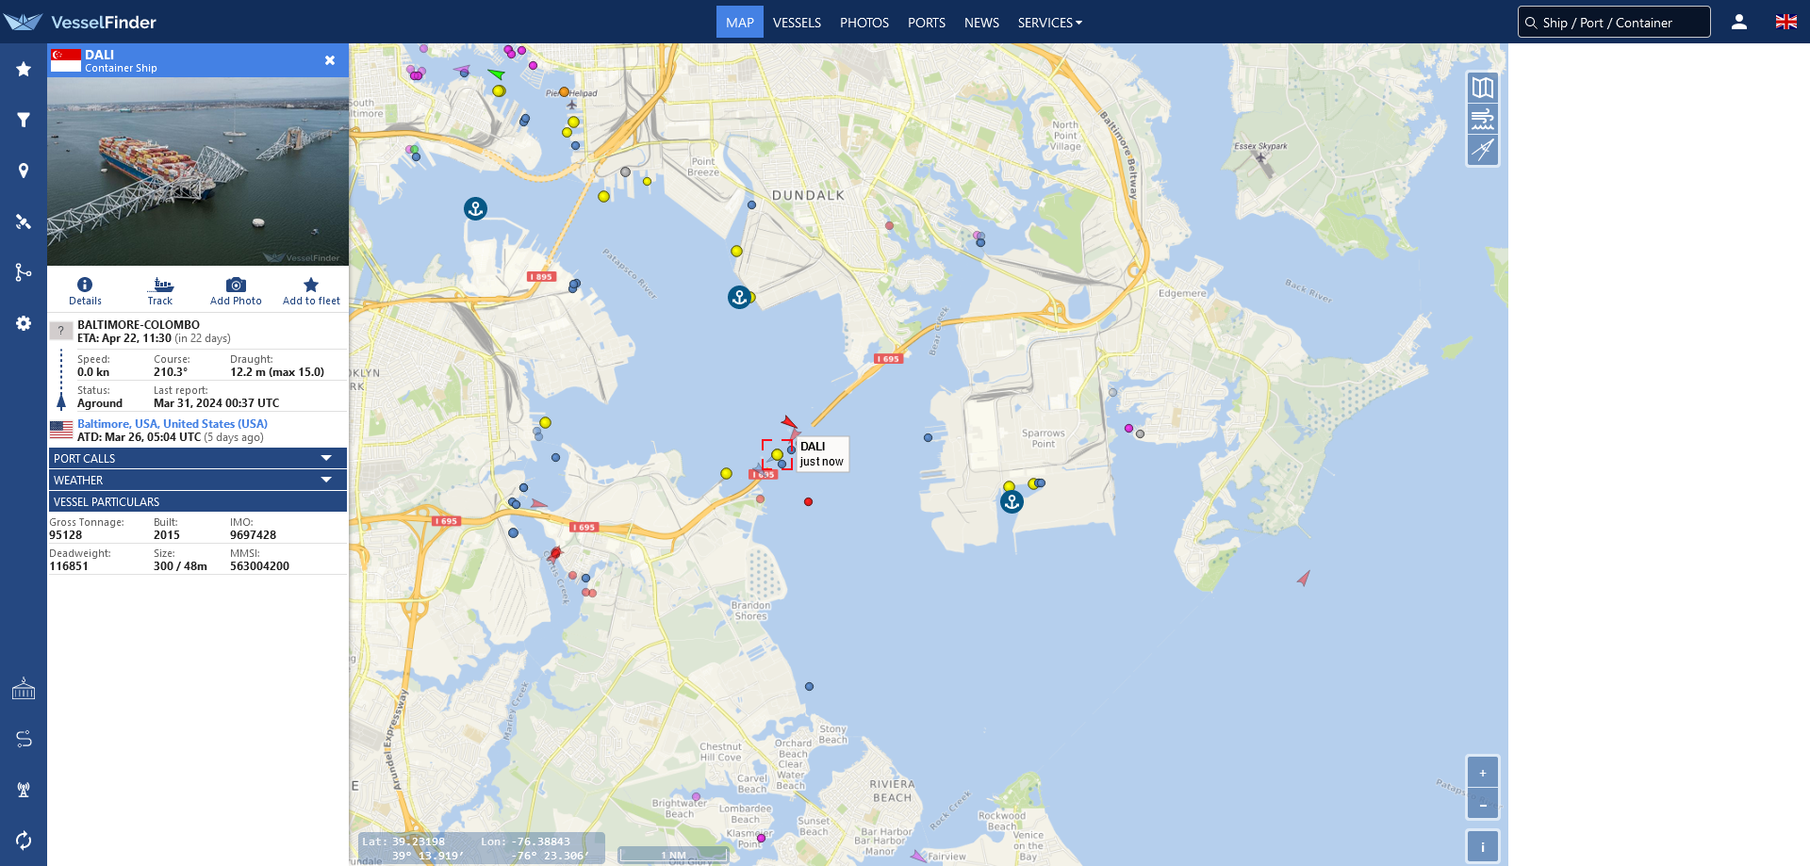Zoom in on the map
Image resolution: width=1810 pixels, height=866 pixels.
point(1483,773)
